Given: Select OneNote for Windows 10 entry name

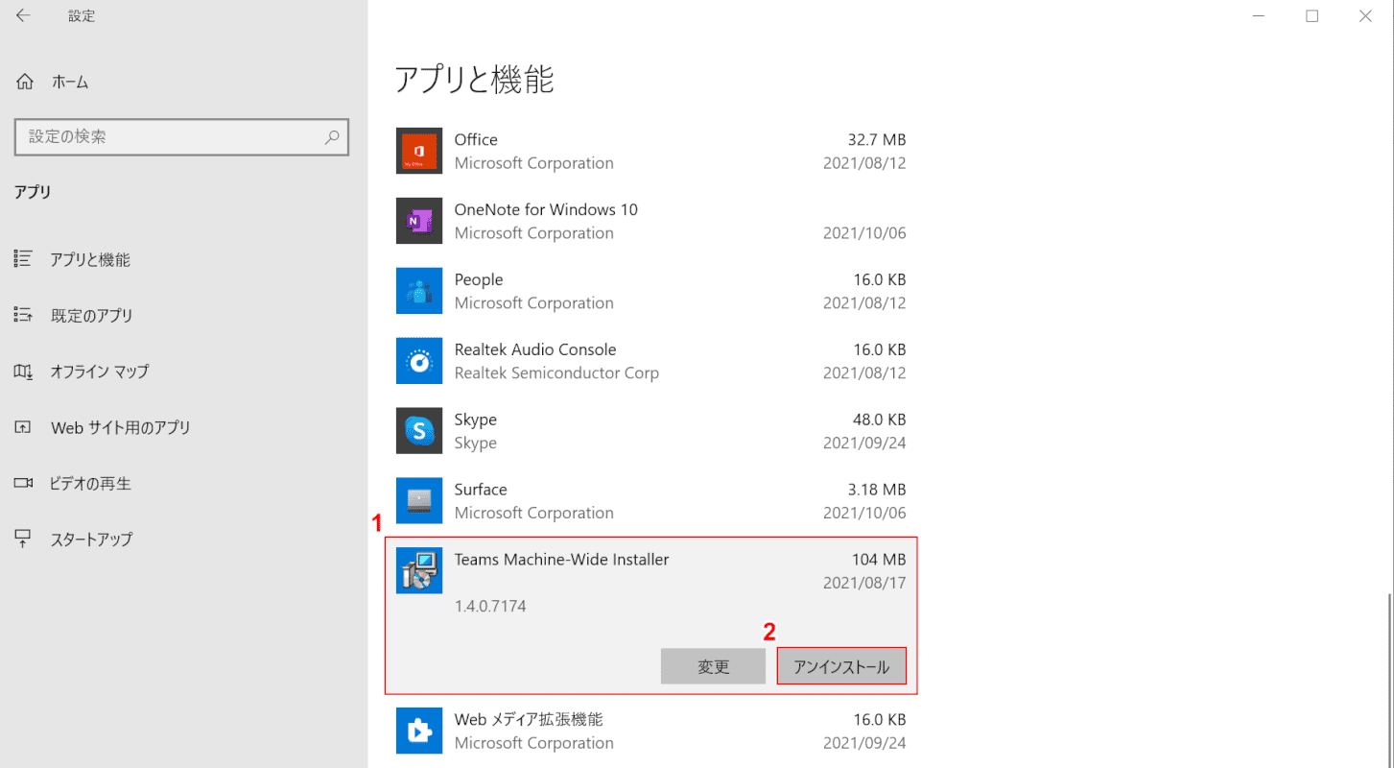Looking at the screenshot, I should tap(546, 210).
